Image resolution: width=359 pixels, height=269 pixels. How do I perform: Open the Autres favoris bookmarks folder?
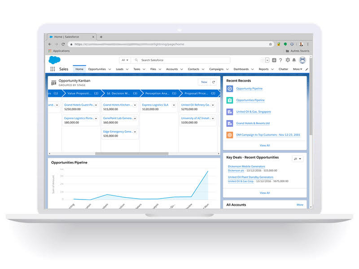(x=298, y=51)
